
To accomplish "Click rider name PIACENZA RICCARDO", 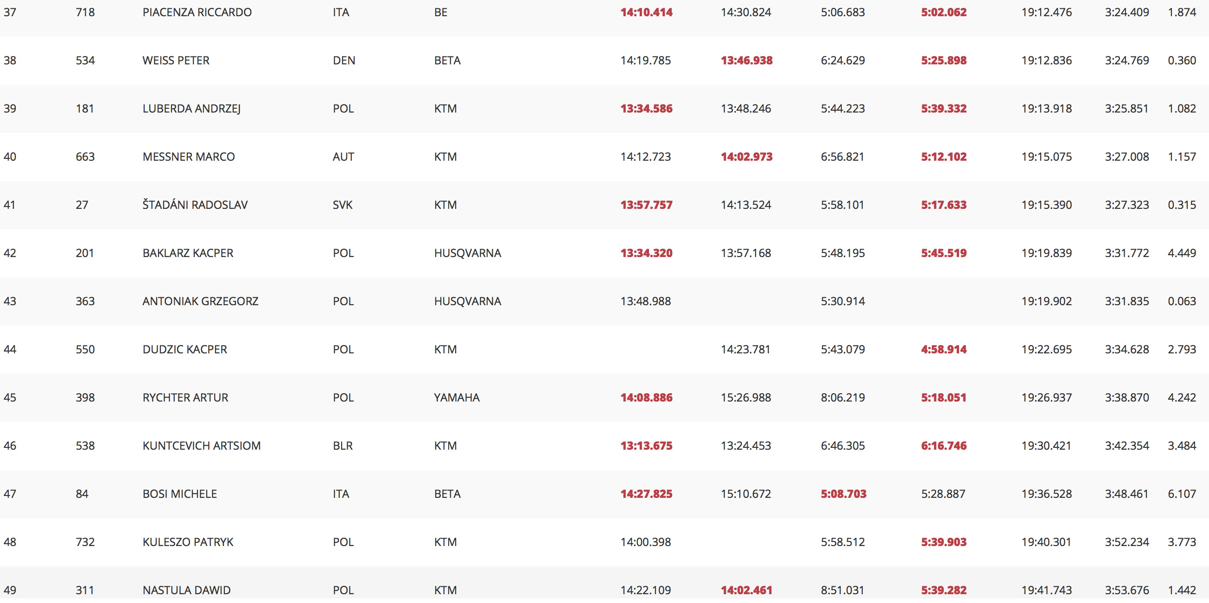I will coord(197,12).
